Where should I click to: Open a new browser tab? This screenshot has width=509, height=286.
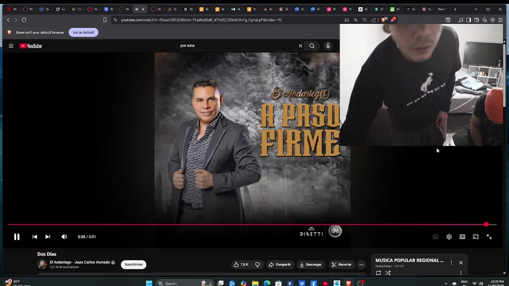pos(455,9)
